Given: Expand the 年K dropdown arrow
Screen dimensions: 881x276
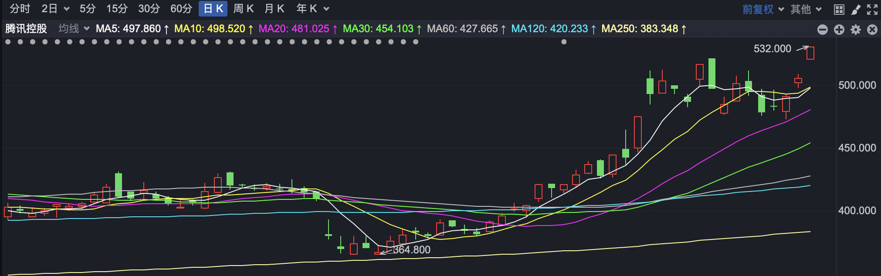Looking at the screenshot, I should 326,9.
